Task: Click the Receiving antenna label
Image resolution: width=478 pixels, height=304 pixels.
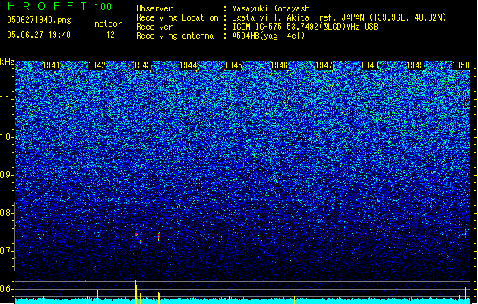Action: point(175,36)
